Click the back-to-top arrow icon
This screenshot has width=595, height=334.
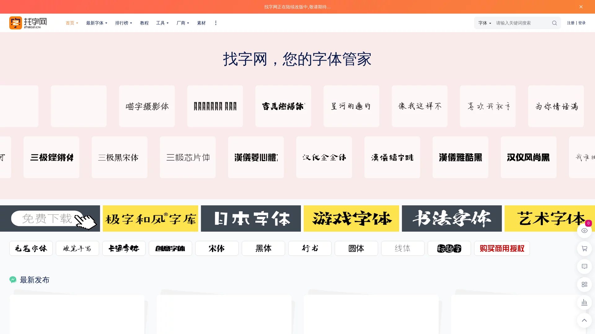(x=584, y=320)
